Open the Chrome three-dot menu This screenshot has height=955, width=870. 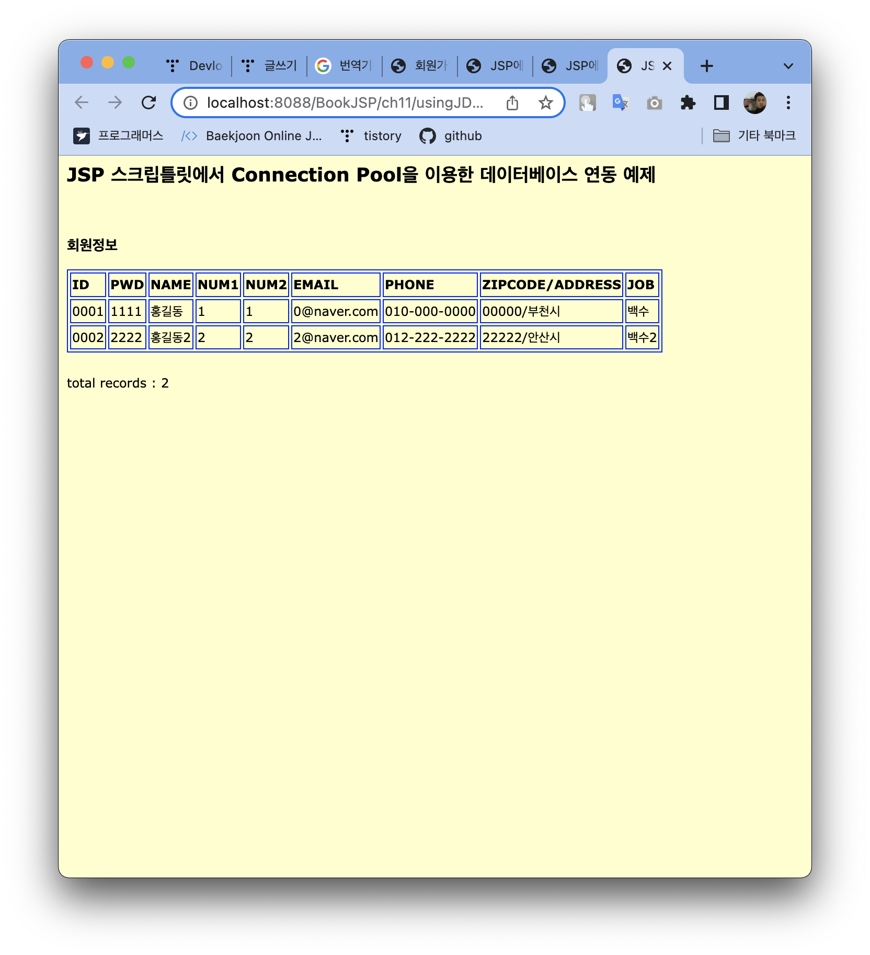click(x=788, y=103)
